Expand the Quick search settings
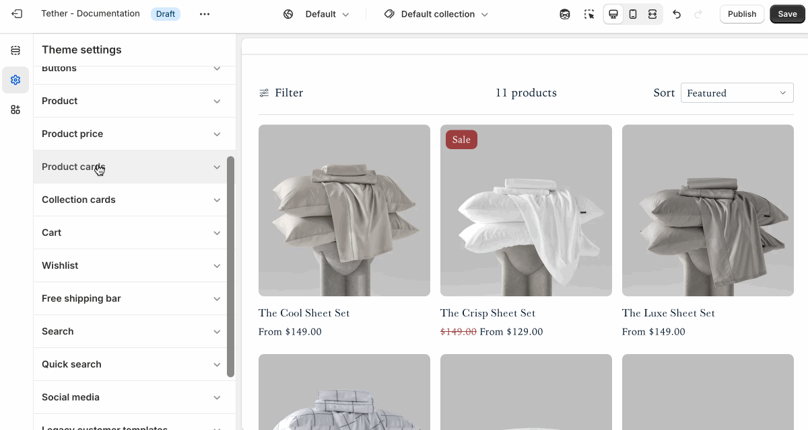 (135, 364)
